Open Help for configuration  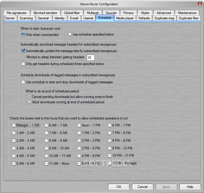[x=190, y=187]
